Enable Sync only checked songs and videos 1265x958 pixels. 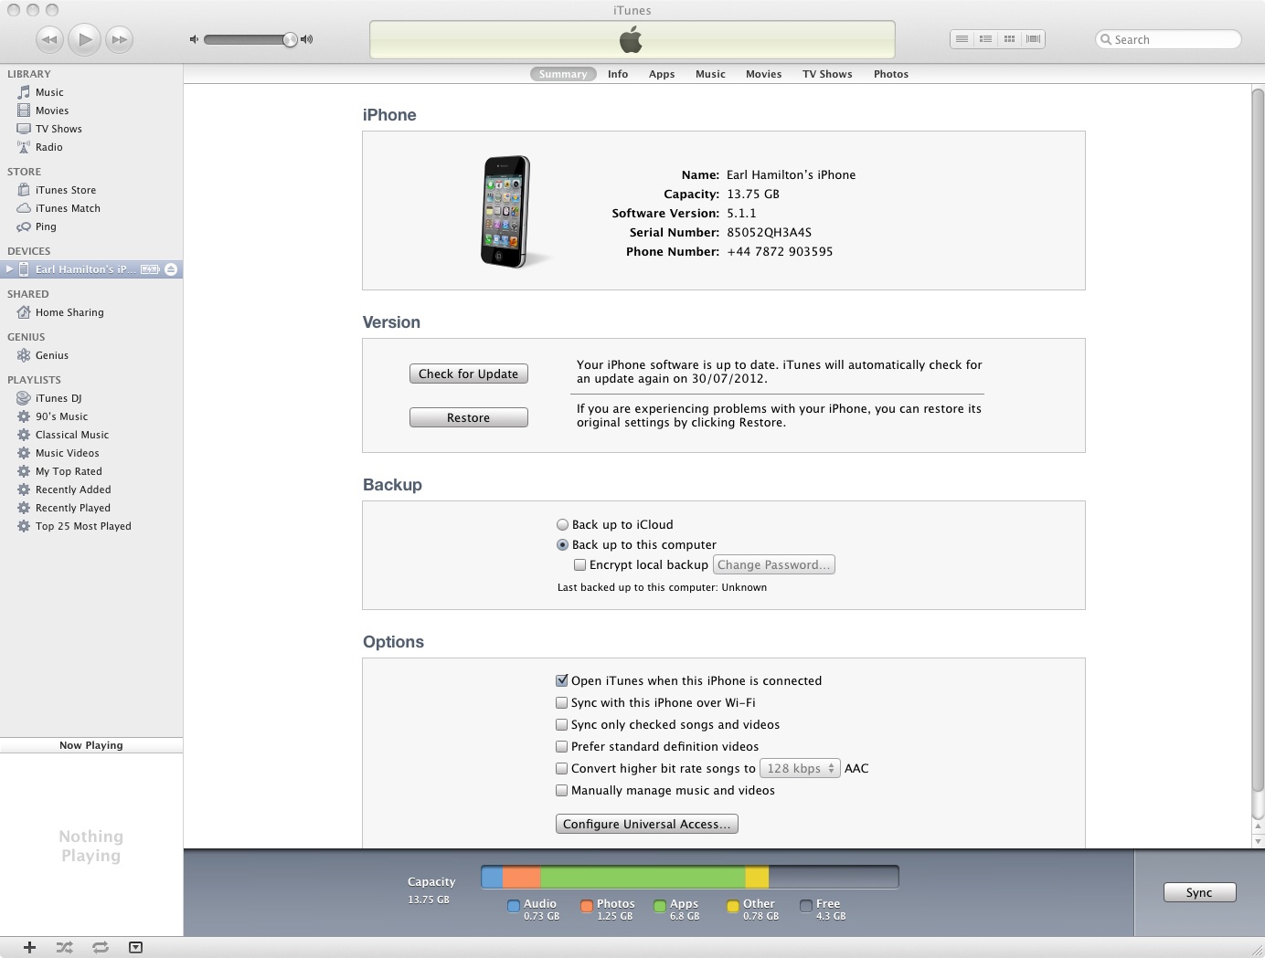pos(562,724)
